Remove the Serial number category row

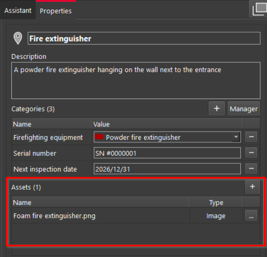[251, 153]
